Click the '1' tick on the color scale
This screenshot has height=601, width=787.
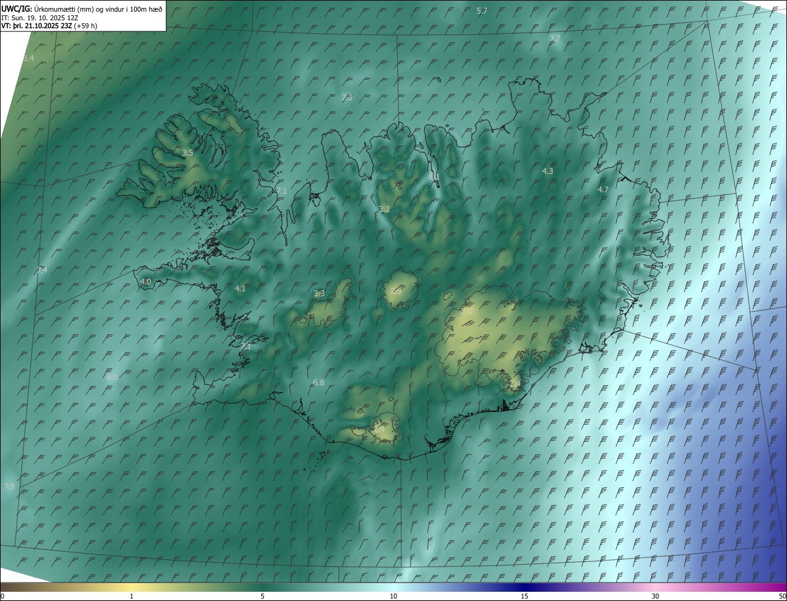[132, 597]
